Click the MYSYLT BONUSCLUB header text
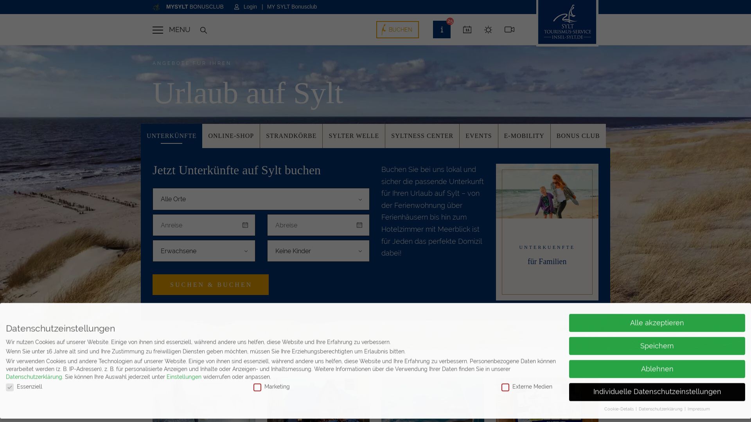Image resolution: width=751 pixels, height=422 pixels. [195, 7]
